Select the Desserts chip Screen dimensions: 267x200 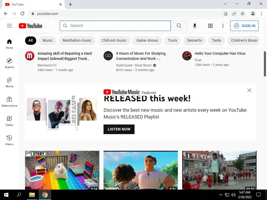click(x=195, y=40)
